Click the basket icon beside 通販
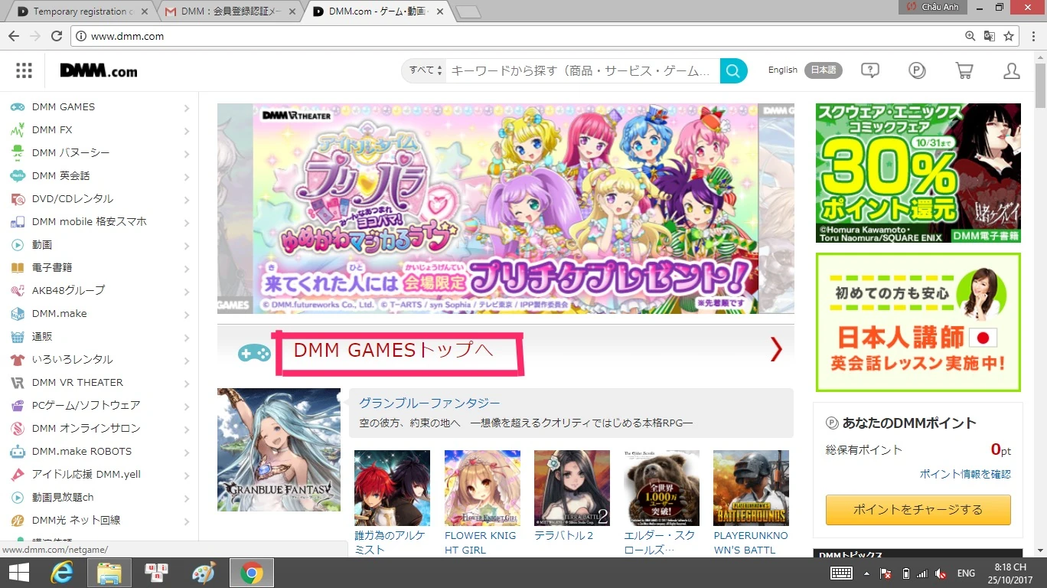The height and width of the screenshot is (588, 1047). [17, 337]
